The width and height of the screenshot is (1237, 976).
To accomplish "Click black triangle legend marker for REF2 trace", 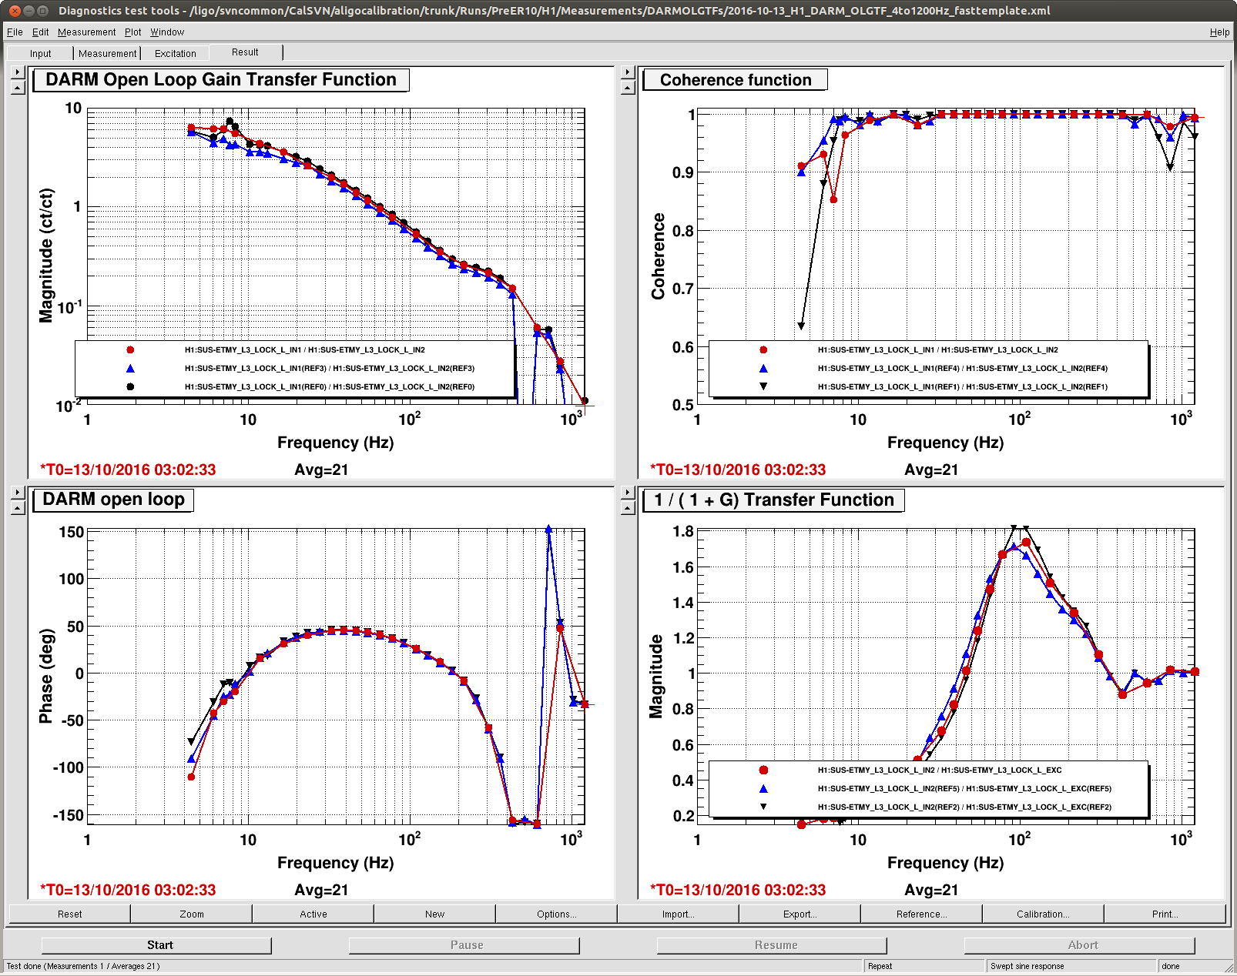I will tap(763, 807).
